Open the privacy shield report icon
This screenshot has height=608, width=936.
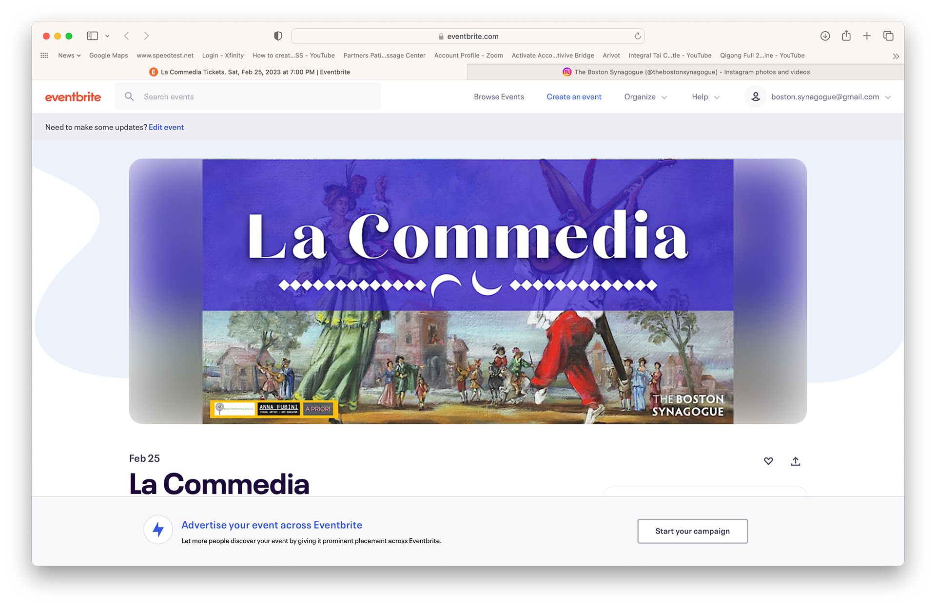point(278,36)
